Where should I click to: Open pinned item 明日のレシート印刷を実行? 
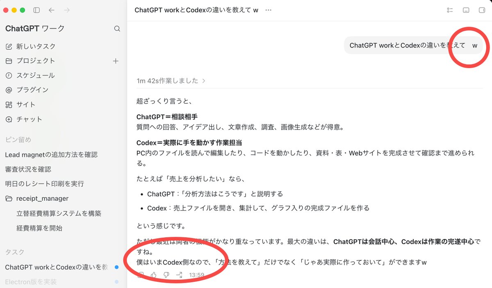tap(44, 184)
